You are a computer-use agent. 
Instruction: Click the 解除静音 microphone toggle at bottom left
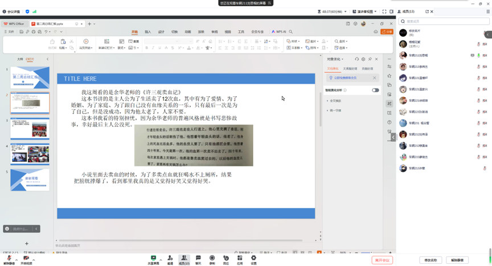9,259
